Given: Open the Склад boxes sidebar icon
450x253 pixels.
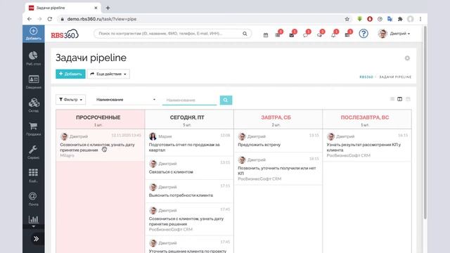Looking at the screenshot, I should [33, 105].
